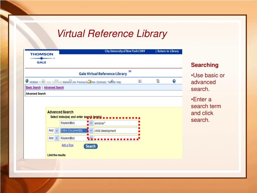
Task: Click Return to Library link
Action: point(168,51)
